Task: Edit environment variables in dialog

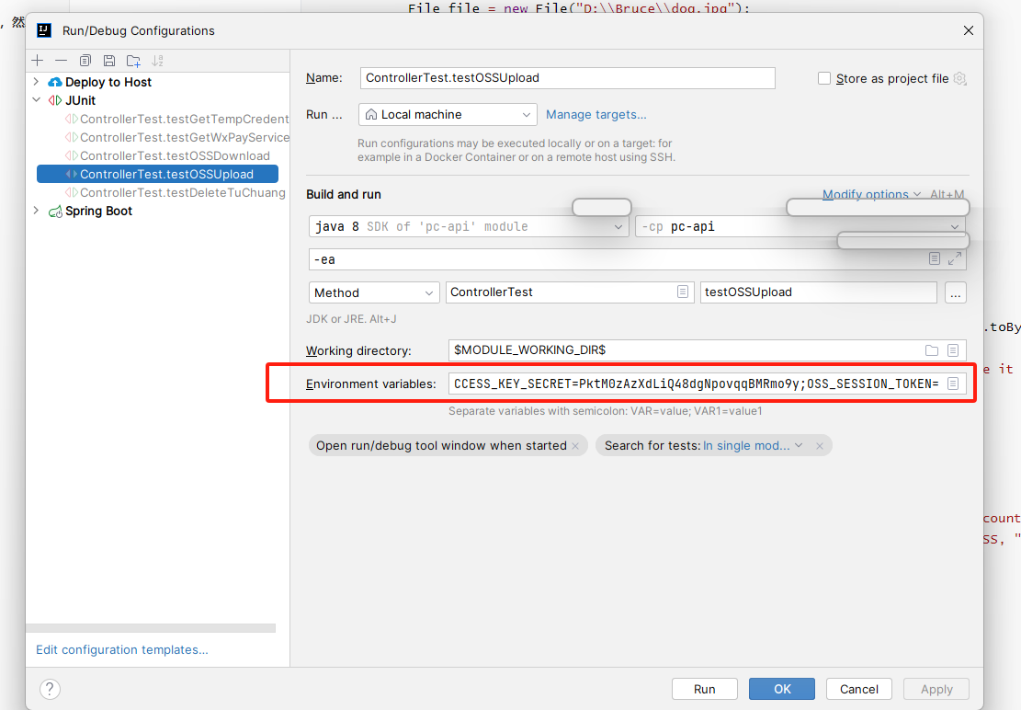Action: click(953, 384)
